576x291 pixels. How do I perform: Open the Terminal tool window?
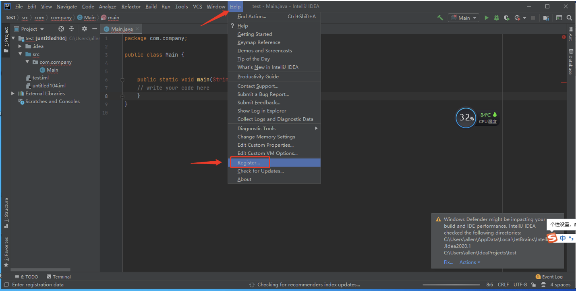click(x=59, y=277)
